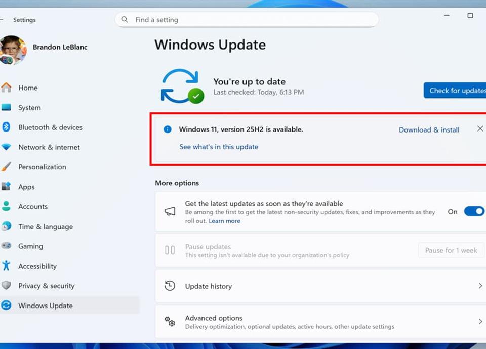Image resolution: width=486 pixels, height=349 pixels.
Task: Open Advanced options via right chevron
Action: coord(480,322)
